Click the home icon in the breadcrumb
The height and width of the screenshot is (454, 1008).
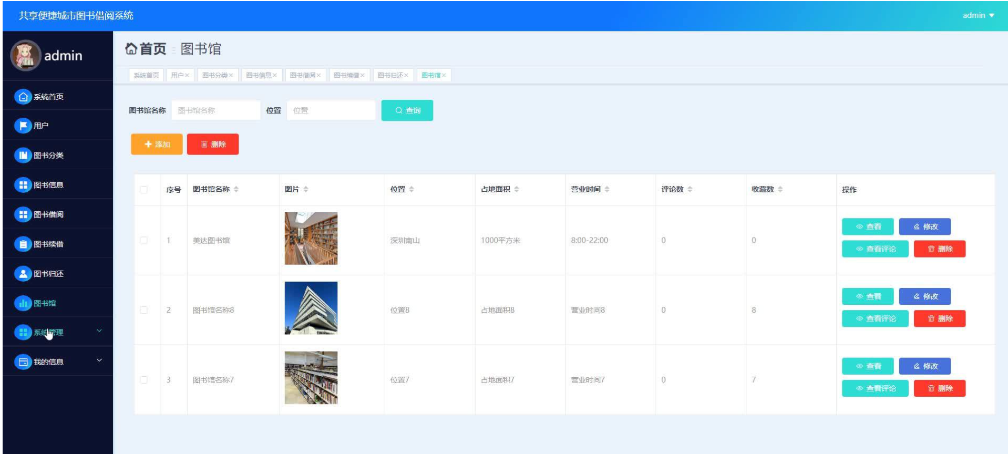[131, 49]
